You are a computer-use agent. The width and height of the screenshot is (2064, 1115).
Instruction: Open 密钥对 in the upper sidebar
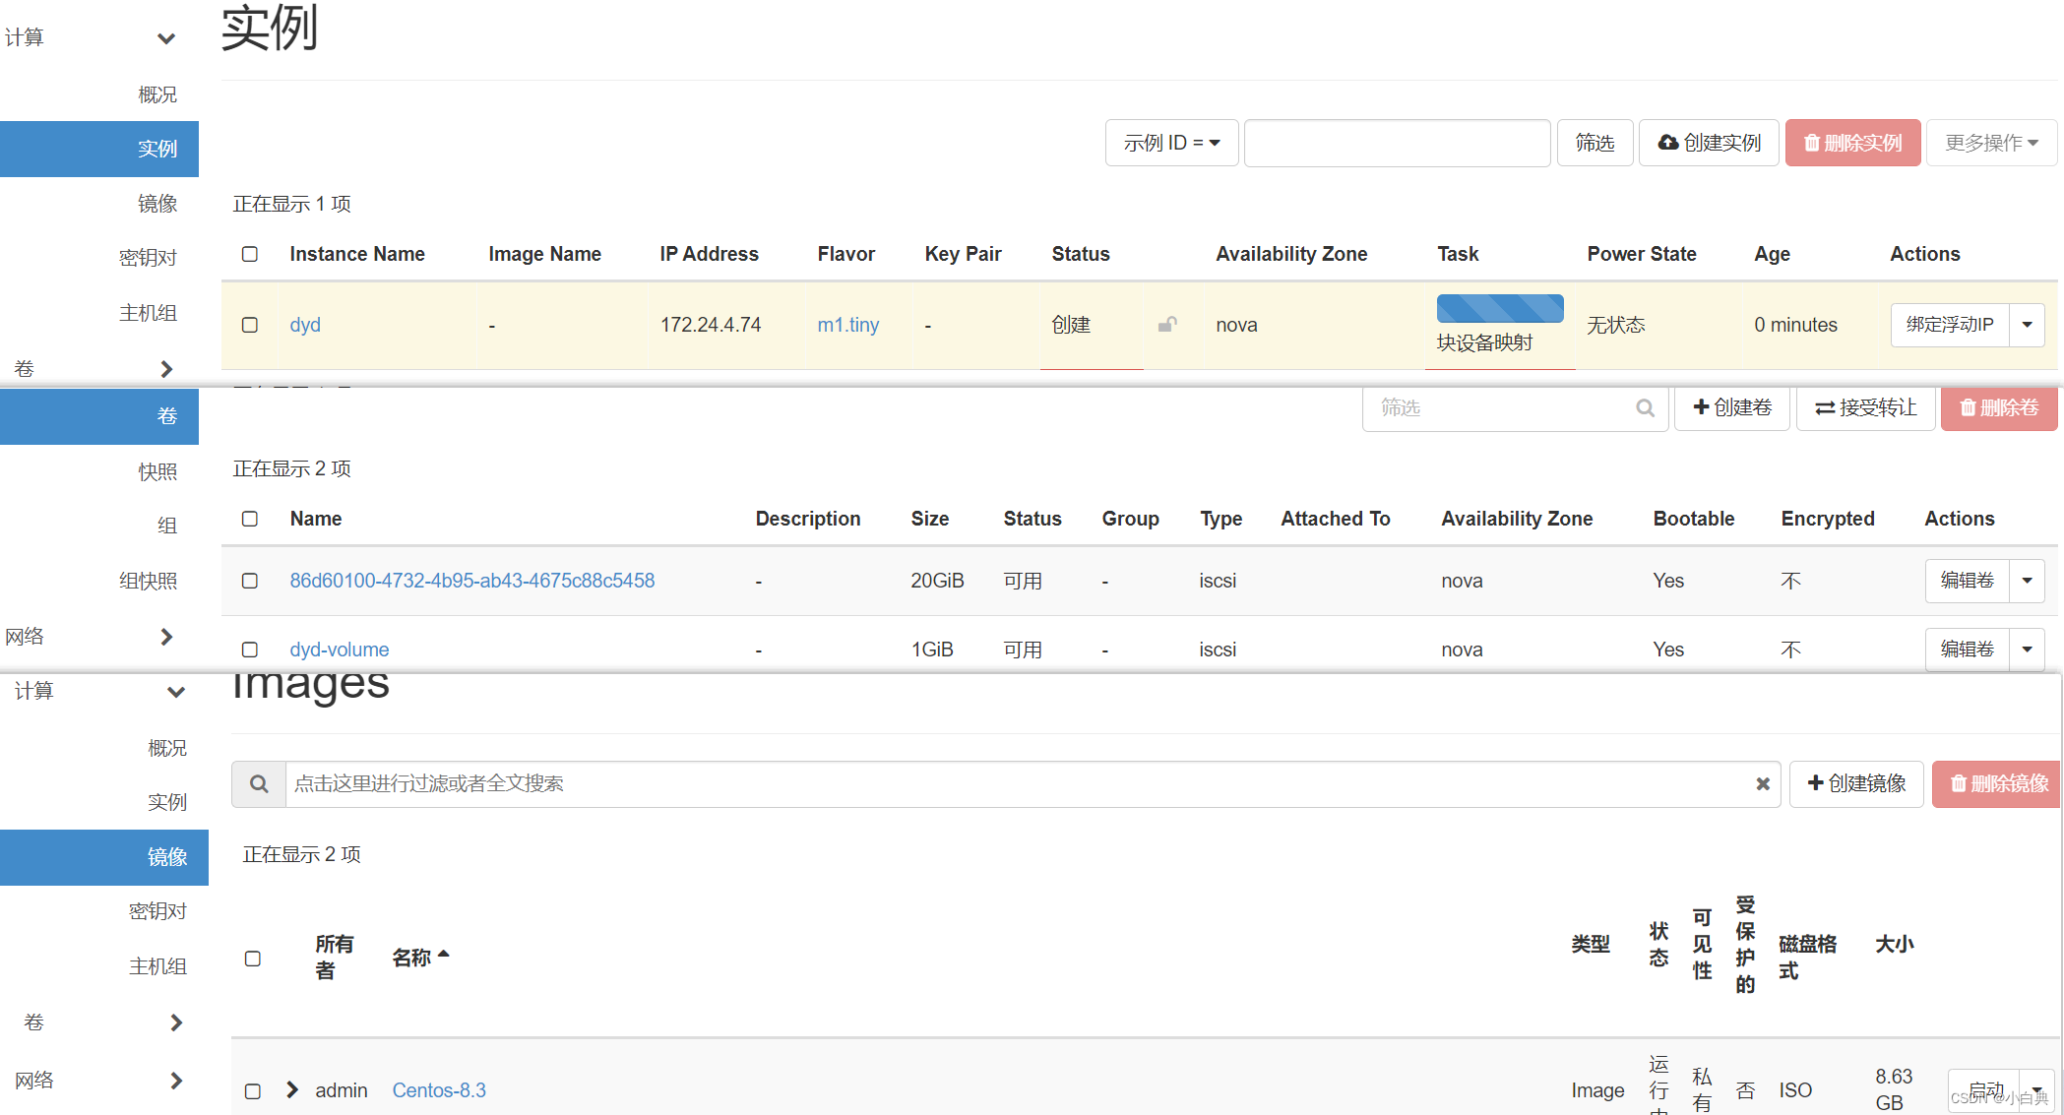148,258
